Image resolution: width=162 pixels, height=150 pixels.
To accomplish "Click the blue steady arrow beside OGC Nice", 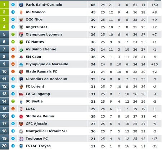I will [13, 19].
